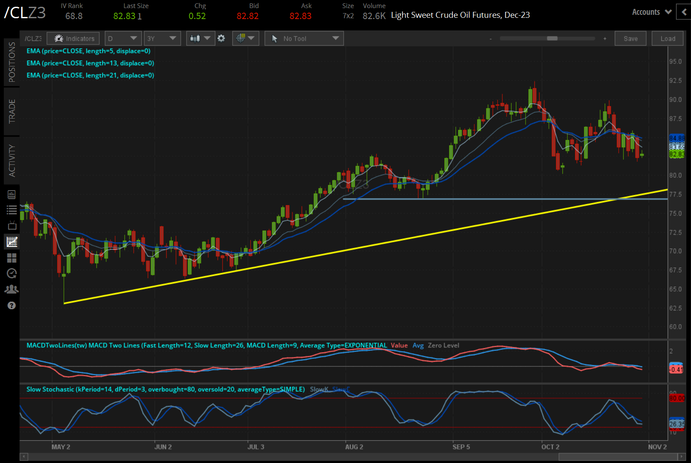Open the chart settings gear icon
Screen dimensions: 691x463
point(221,38)
